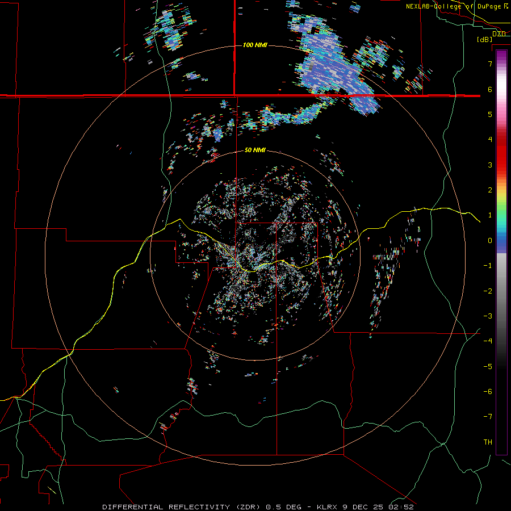The width and height of the screenshot is (511, 511).
Task: Click the "7" value on the color scale
Action: 490,64
